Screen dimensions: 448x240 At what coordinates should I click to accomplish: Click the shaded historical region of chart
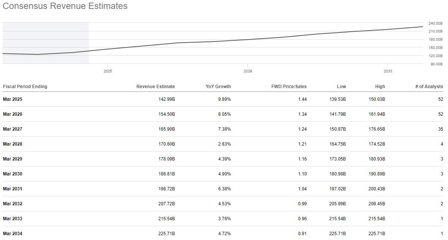coord(46,37)
